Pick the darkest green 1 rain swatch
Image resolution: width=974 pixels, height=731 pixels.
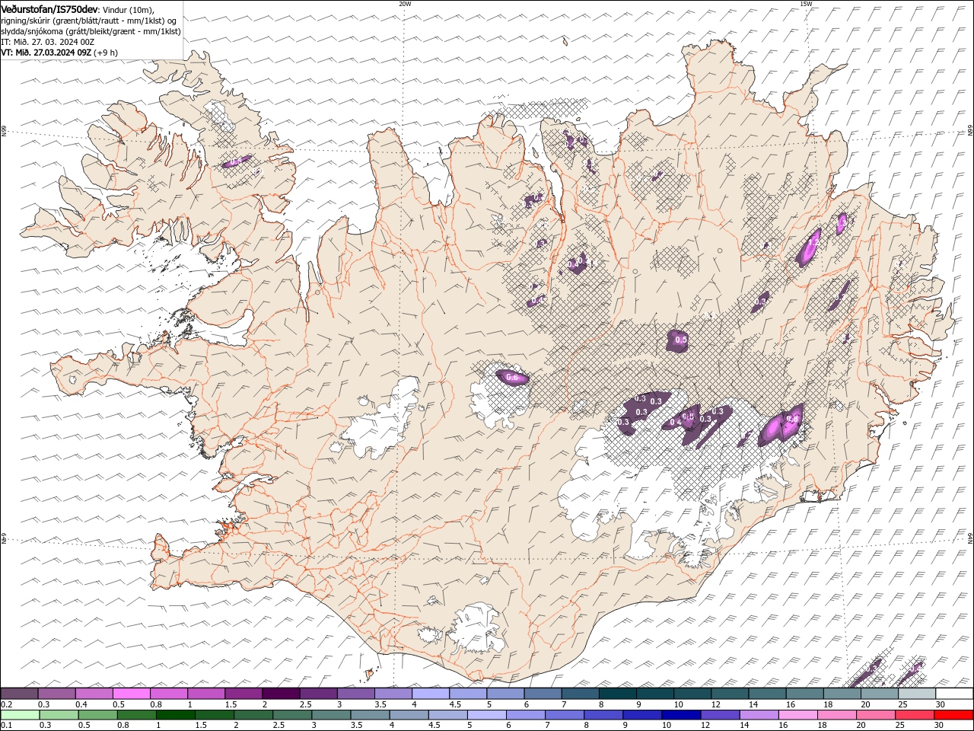(x=175, y=715)
